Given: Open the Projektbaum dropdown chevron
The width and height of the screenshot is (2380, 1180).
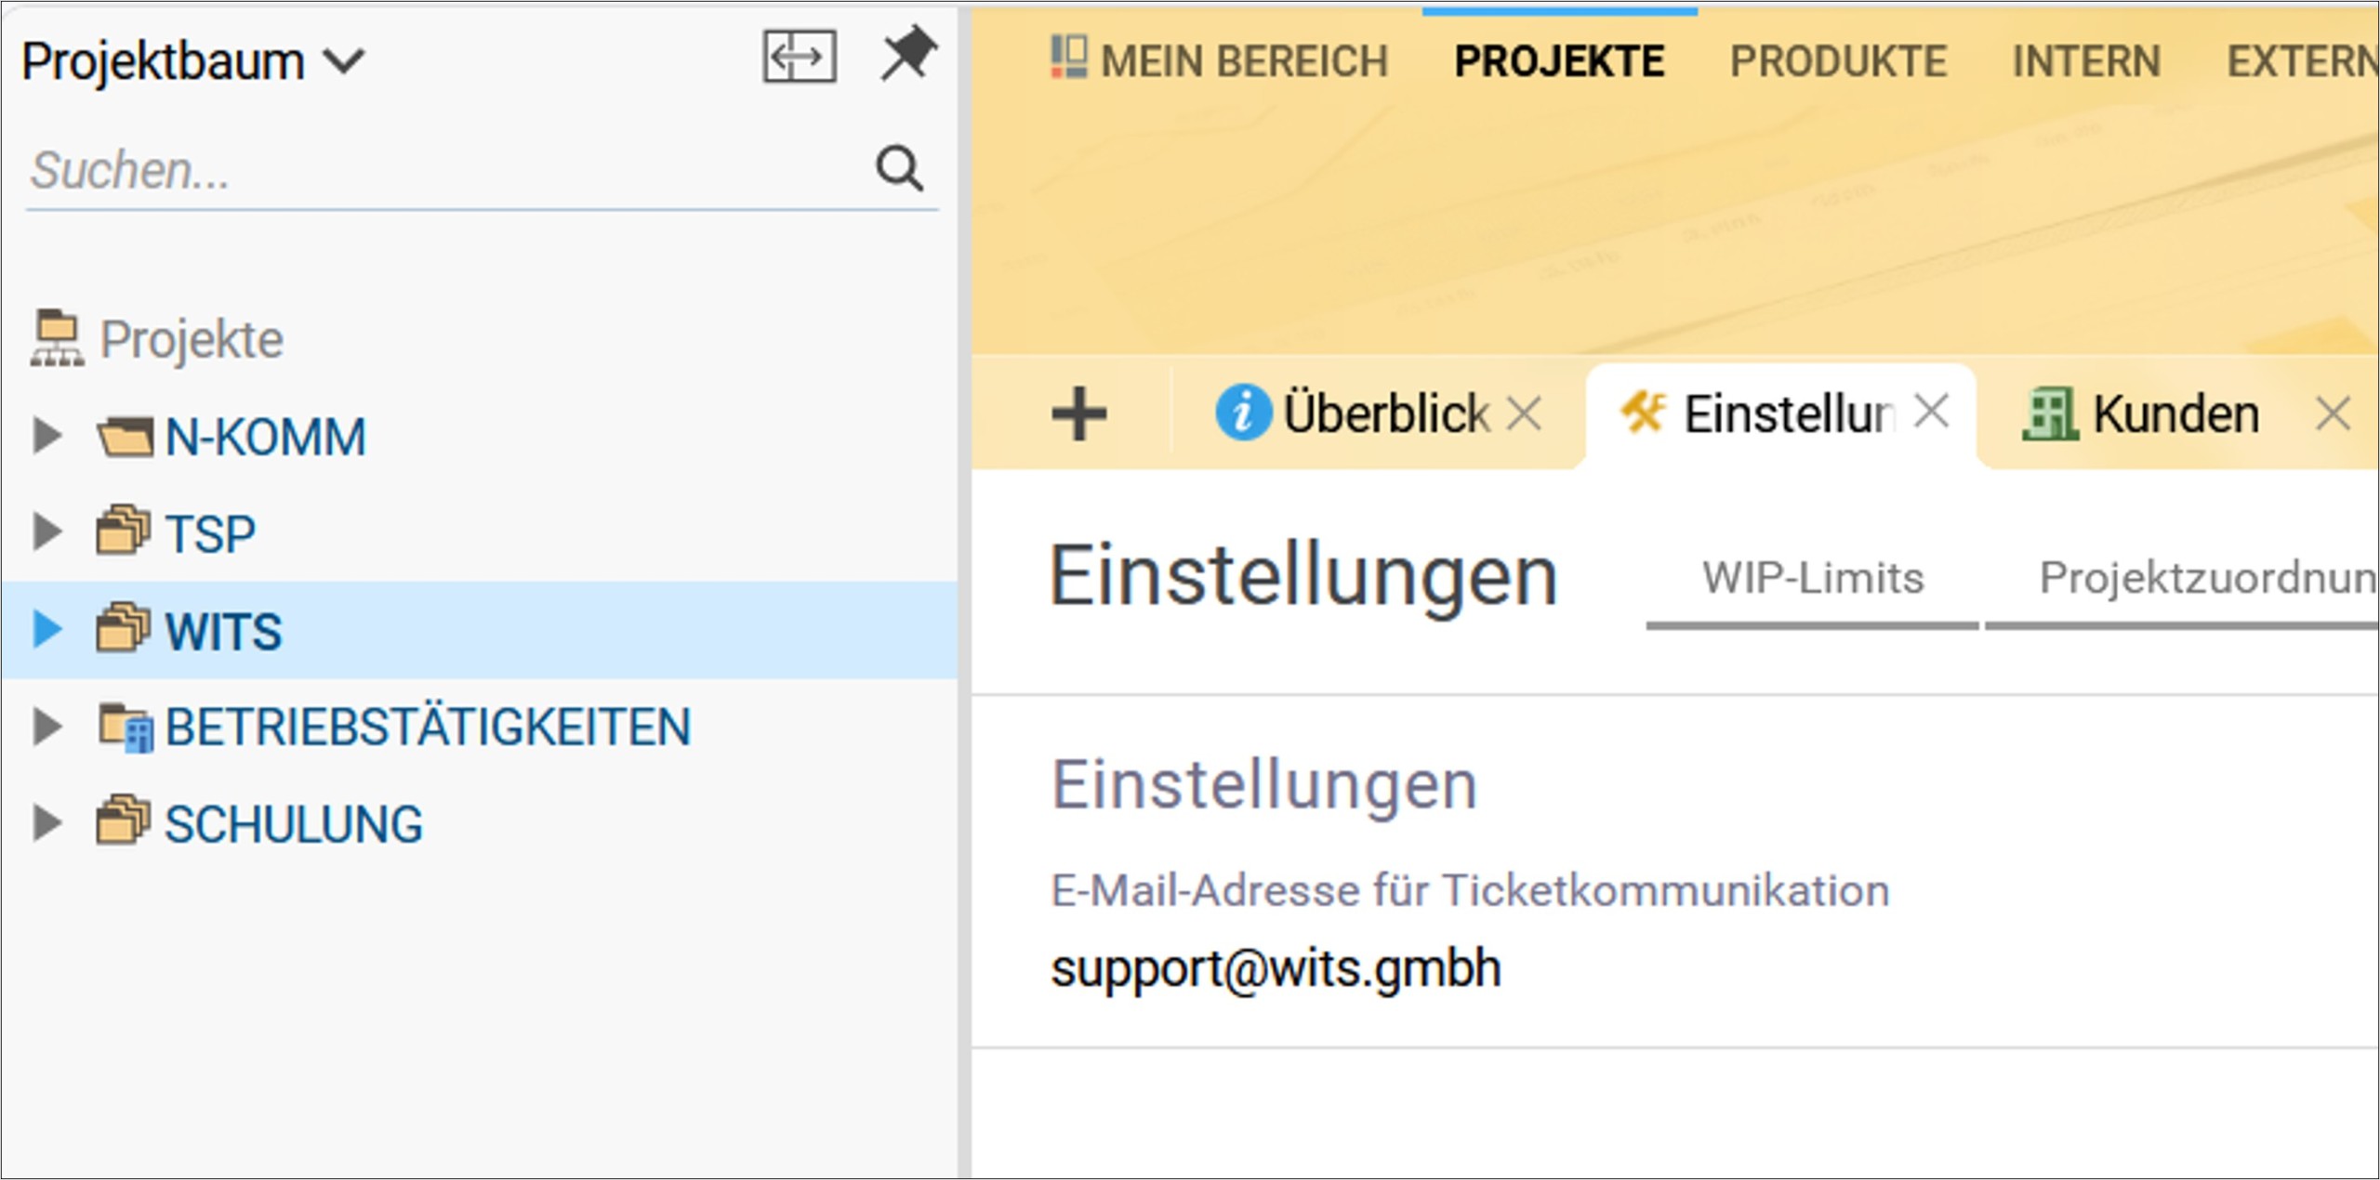Looking at the screenshot, I should [343, 62].
